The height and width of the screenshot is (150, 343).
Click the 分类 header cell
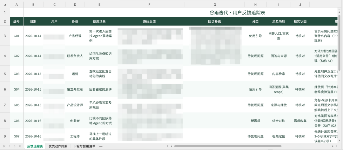[255, 21]
